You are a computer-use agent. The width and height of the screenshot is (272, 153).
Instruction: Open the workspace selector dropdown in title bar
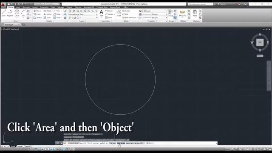pyautogui.click(x=47, y=4)
